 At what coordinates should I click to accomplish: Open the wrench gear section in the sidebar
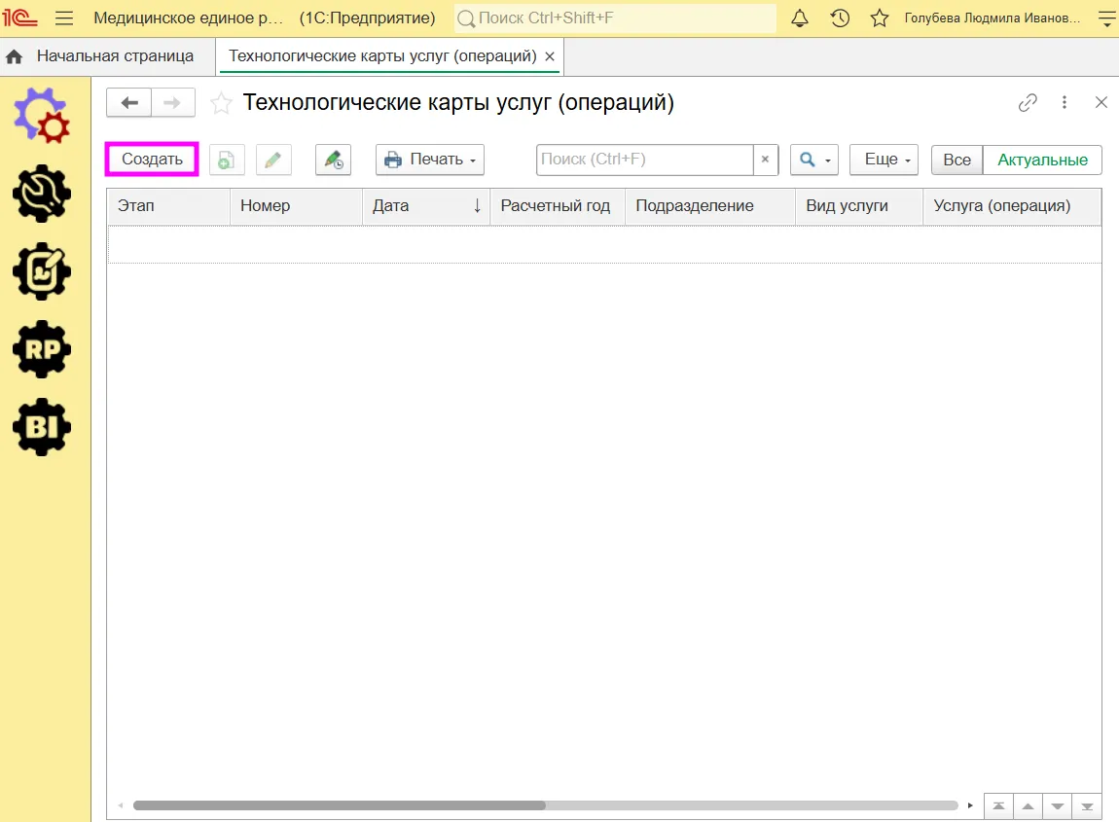coord(42,194)
